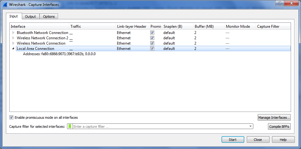Screen dimensions: 301x149
Task: Toggle promiscuous checkbox for Wireless Network Connection 2
Action: pos(152,38)
